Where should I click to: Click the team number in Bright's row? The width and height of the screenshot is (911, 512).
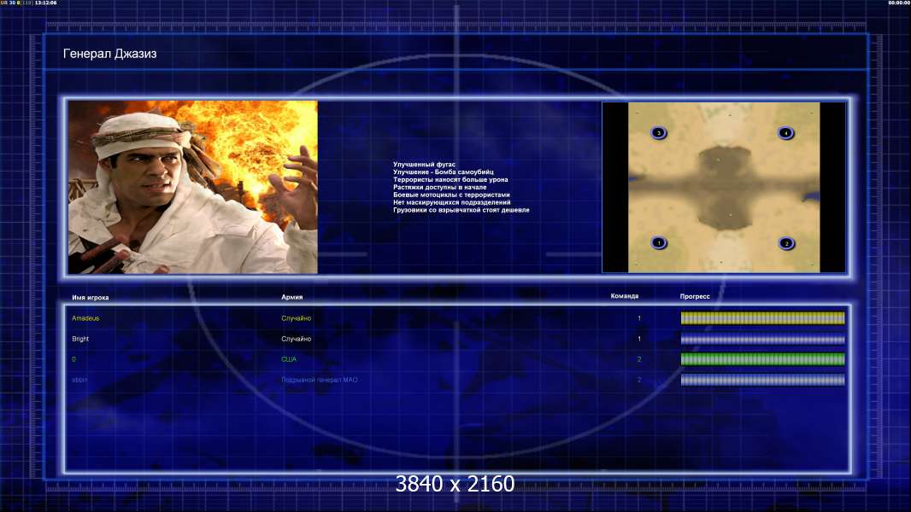tap(639, 339)
